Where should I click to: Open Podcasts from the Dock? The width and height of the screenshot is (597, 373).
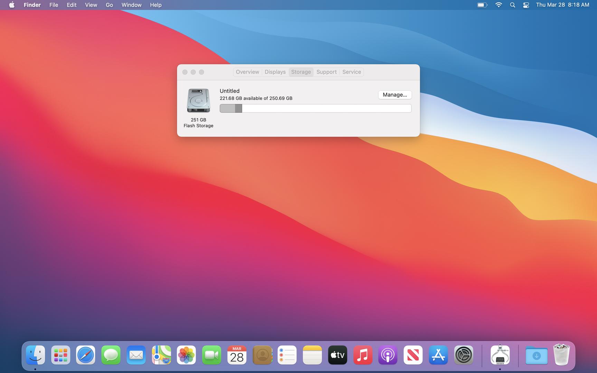(388, 355)
